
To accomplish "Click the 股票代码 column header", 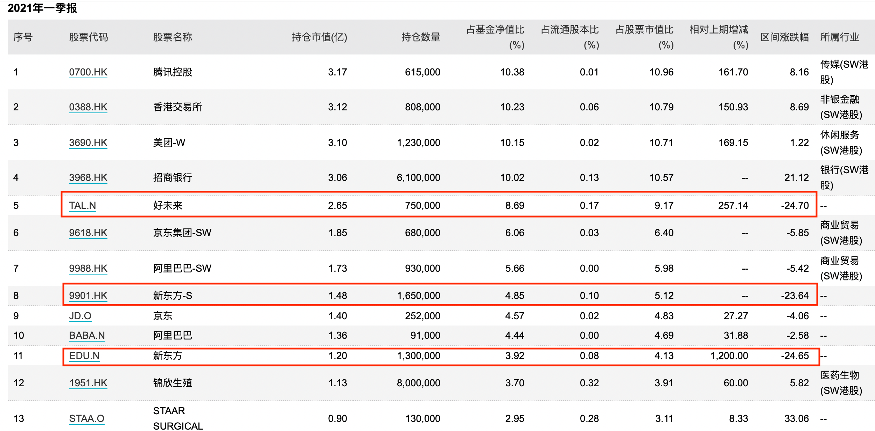I will point(89,37).
